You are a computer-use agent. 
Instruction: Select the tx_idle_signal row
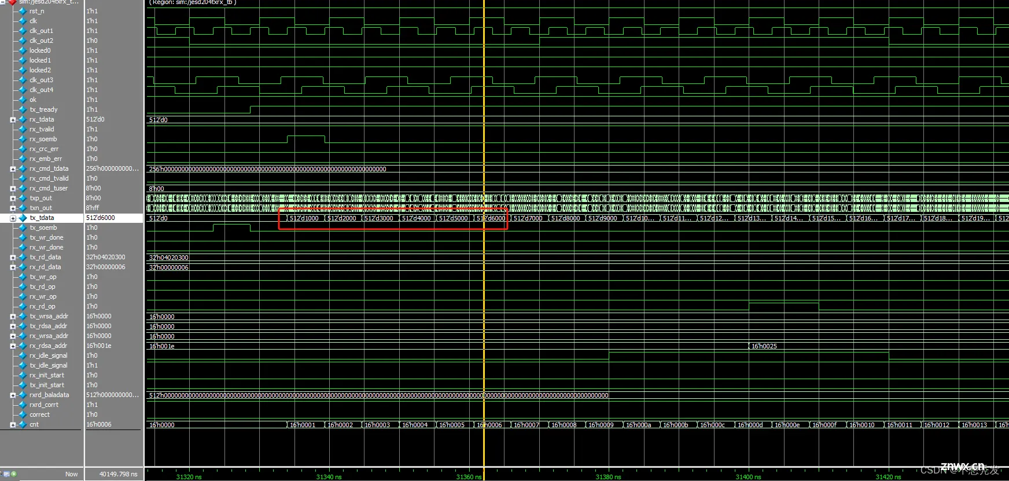pyautogui.click(x=49, y=365)
